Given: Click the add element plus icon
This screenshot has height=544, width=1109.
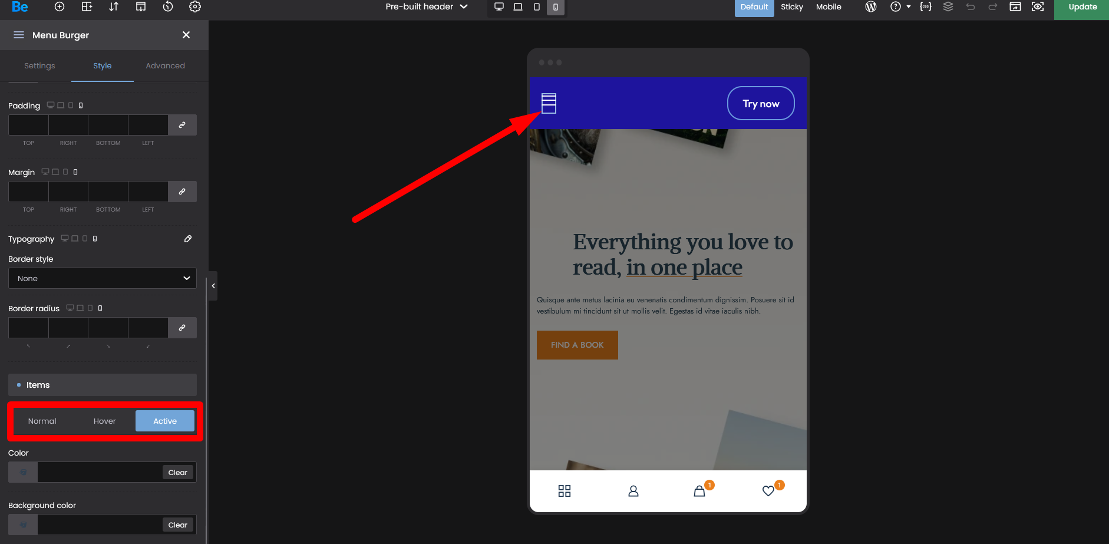Looking at the screenshot, I should click(x=60, y=7).
